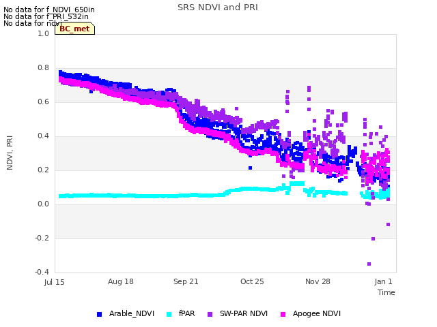Click the Apogee NDVI magenta legend marker
The width and height of the screenshot is (437, 327).
[283, 314]
